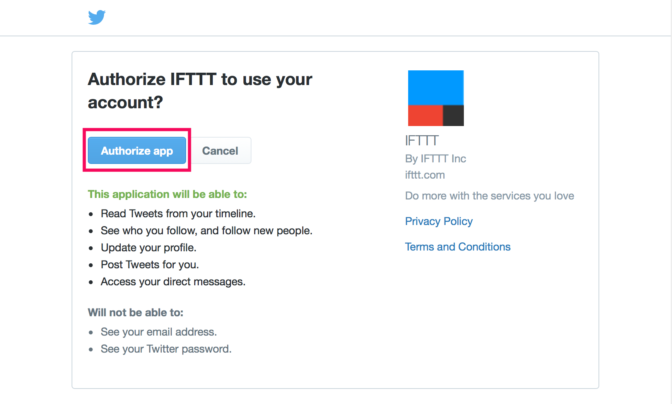Click 'This application will be able to:' heading
The height and width of the screenshot is (404, 672).
[x=167, y=194]
